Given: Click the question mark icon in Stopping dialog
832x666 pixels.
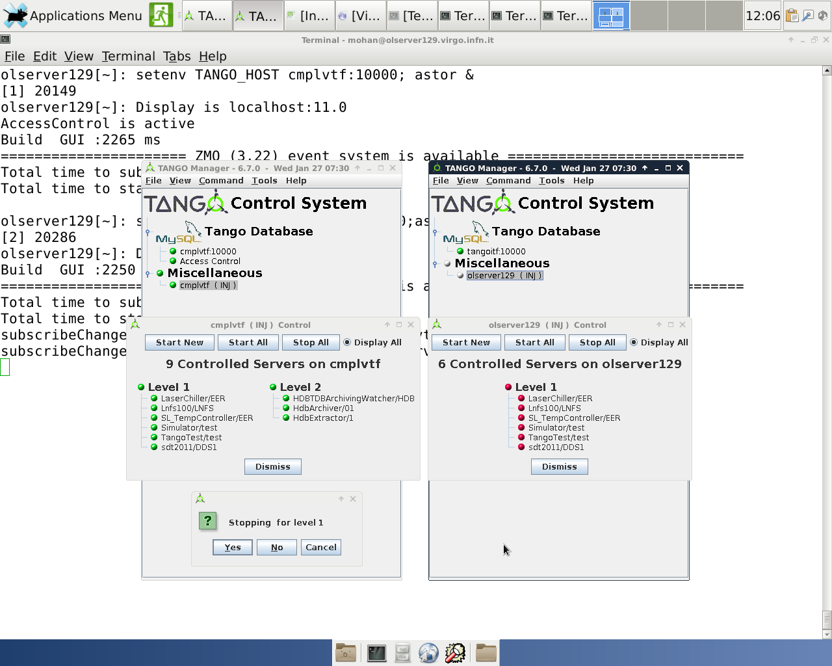Looking at the screenshot, I should tap(207, 520).
